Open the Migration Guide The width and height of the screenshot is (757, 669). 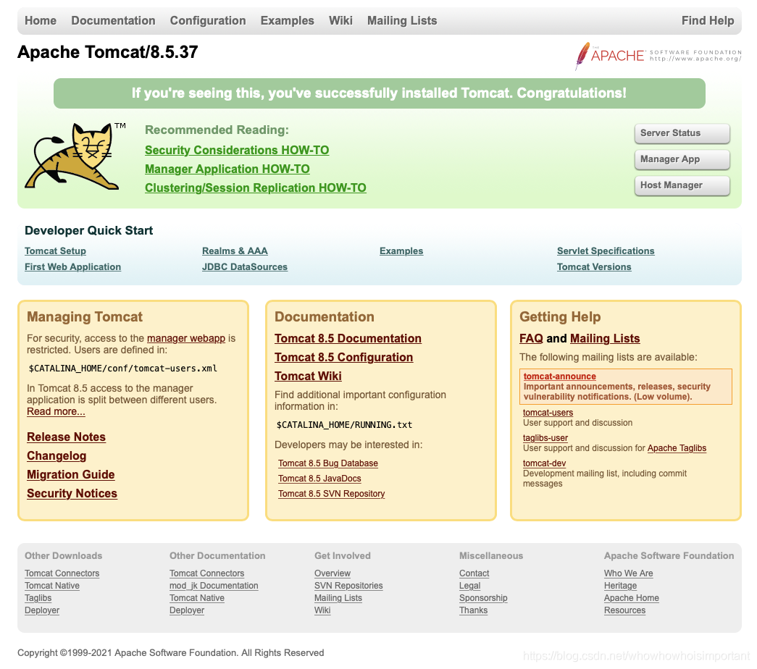[x=70, y=474]
